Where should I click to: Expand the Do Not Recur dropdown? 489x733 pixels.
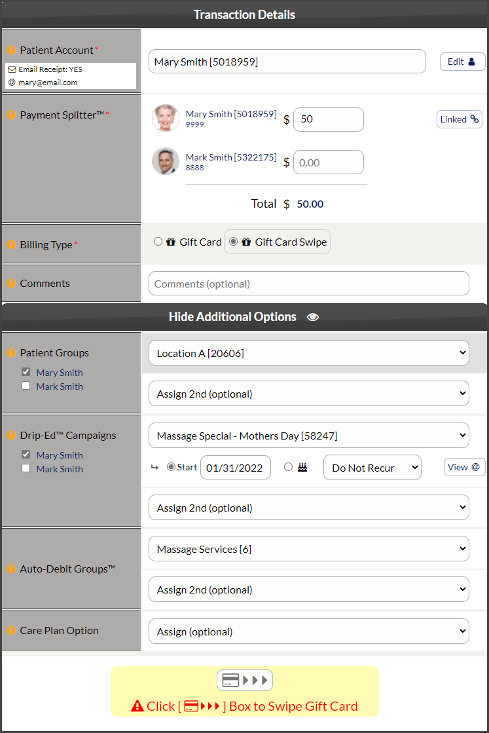click(x=372, y=468)
